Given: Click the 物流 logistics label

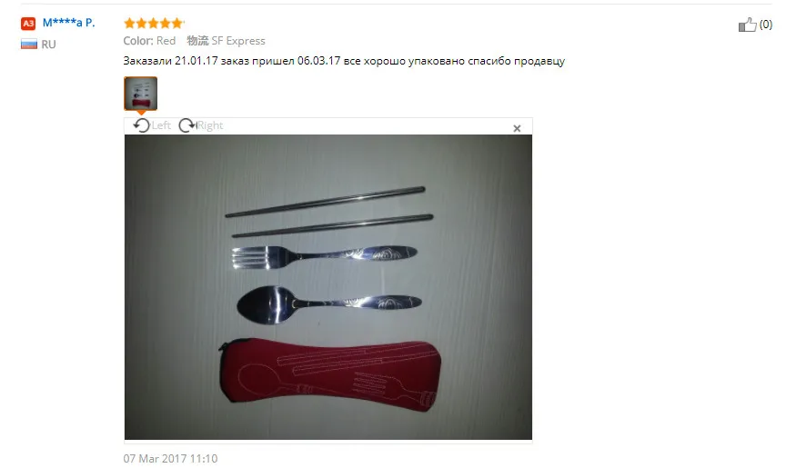Looking at the screenshot, I should click(x=197, y=41).
